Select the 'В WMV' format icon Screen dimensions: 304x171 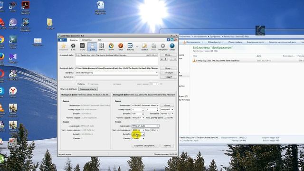[111, 47]
